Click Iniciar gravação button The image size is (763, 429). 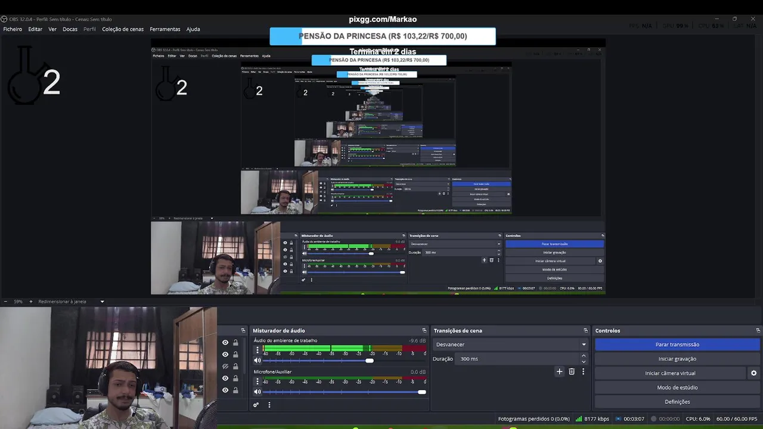click(677, 359)
